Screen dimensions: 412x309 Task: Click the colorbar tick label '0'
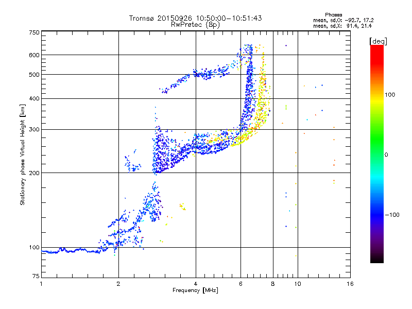pos(386,155)
